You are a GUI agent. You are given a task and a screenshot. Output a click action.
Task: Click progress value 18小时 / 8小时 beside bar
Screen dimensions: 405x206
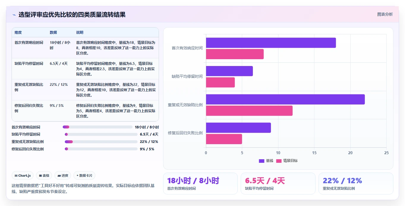pos(147,127)
